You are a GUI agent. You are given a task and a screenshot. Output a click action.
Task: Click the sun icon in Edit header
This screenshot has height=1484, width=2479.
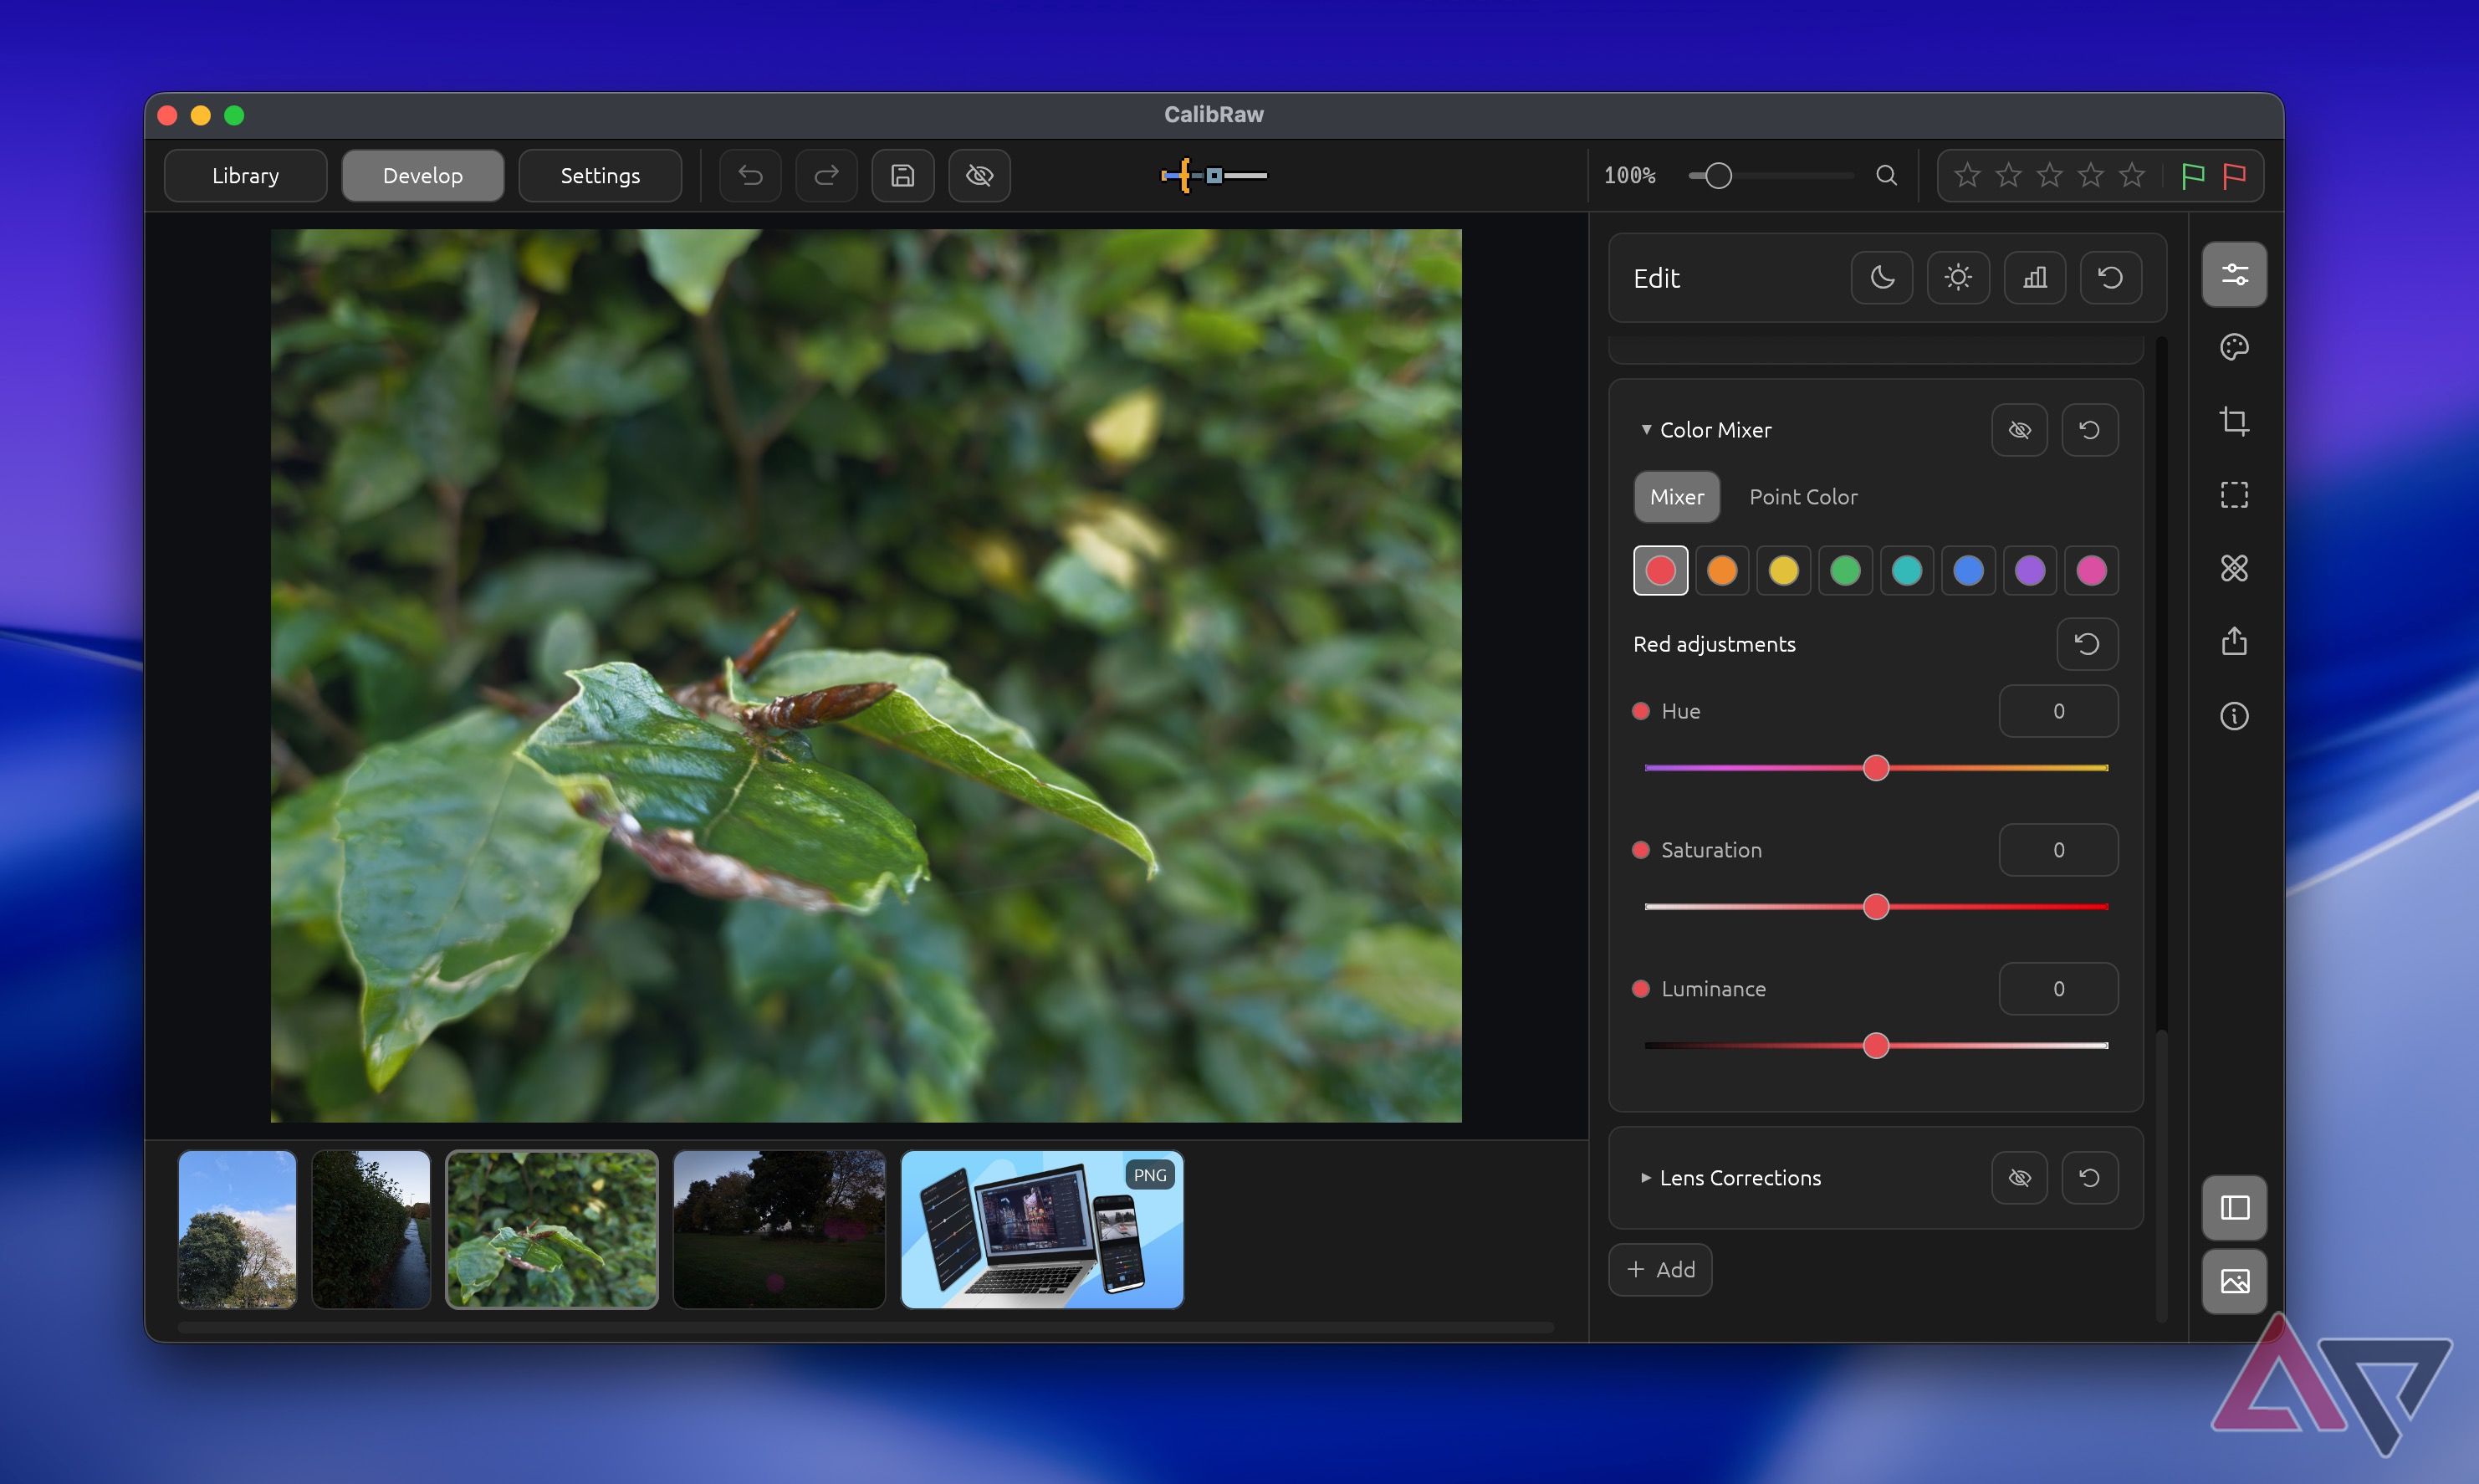click(1958, 277)
